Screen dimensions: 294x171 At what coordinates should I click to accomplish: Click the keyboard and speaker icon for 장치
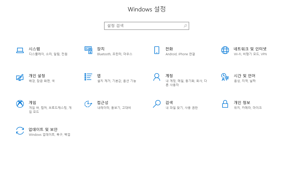pyautogui.click(x=88, y=50)
